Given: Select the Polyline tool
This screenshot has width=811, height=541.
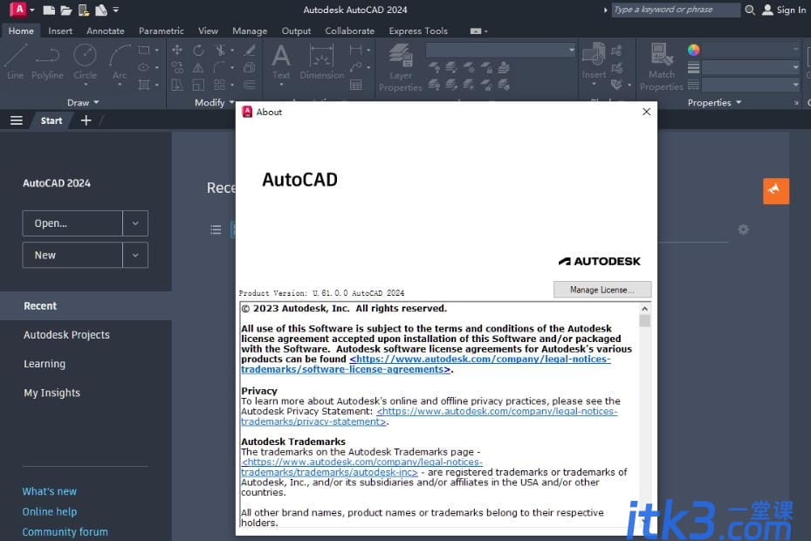Looking at the screenshot, I should [47, 62].
